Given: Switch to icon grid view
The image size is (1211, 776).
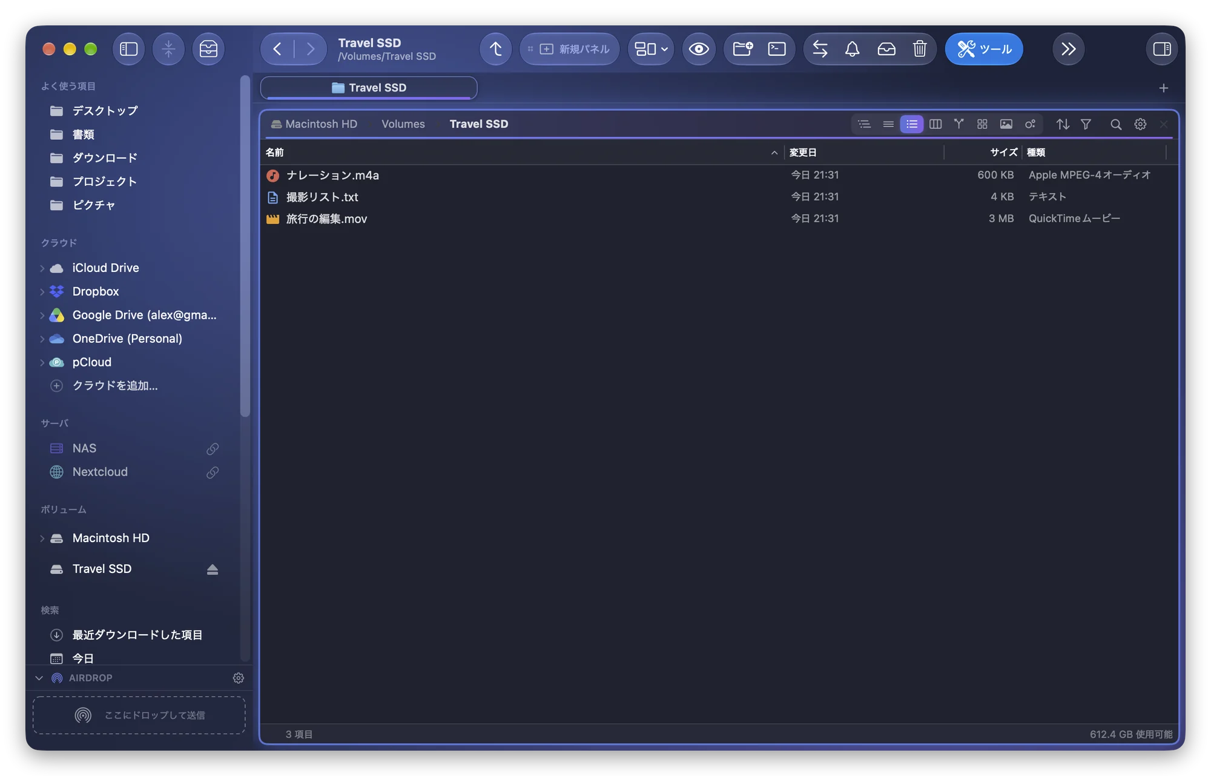Looking at the screenshot, I should [x=982, y=124].
